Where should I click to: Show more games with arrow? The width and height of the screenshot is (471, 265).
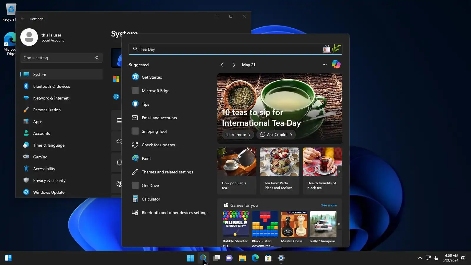pyautogui.click(x=339, y=224)
